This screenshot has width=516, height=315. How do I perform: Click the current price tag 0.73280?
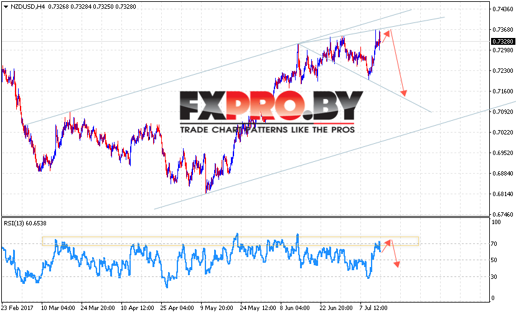click(x=503, y=42)
